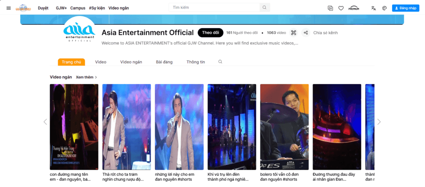Open the favorites heart icon
Screen dimensions: 425x187
341,8
